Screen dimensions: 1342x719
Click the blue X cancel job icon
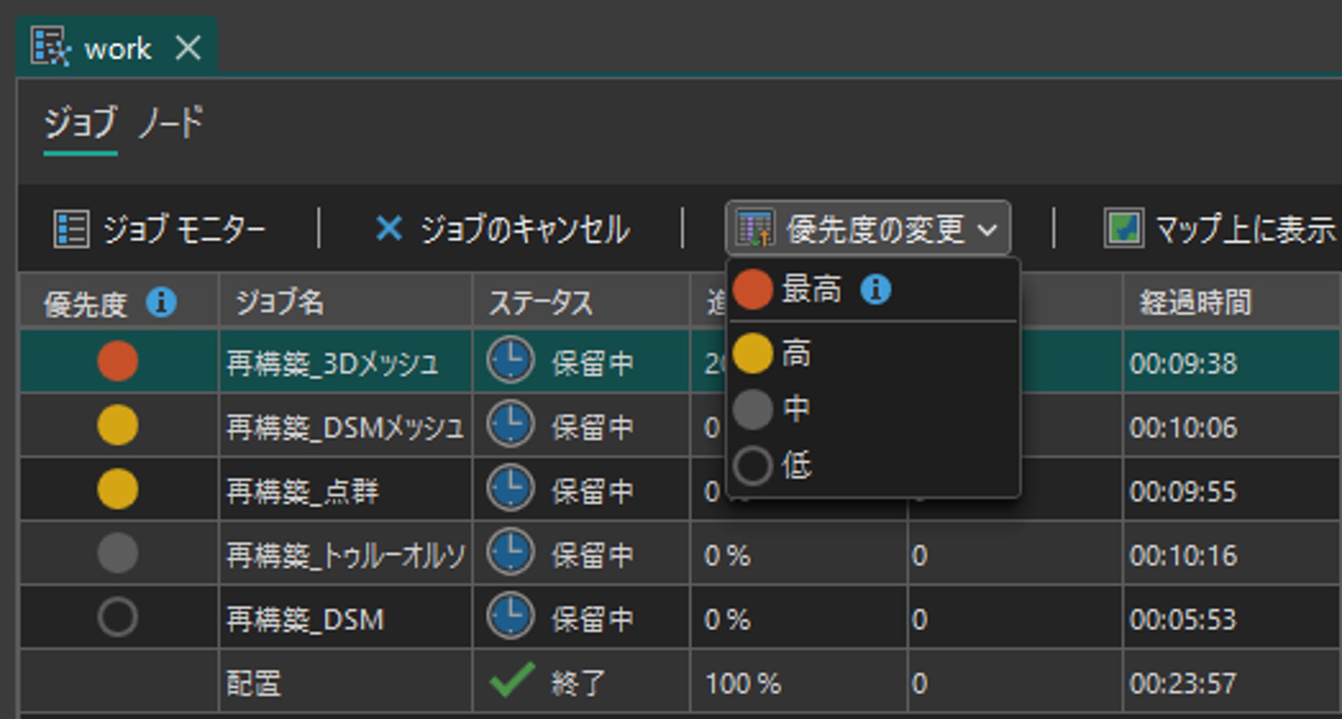388,229
